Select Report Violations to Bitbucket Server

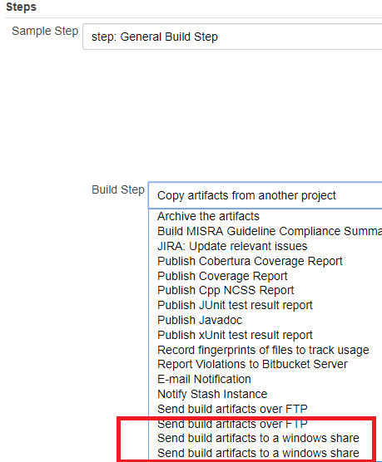click(265, 364)
